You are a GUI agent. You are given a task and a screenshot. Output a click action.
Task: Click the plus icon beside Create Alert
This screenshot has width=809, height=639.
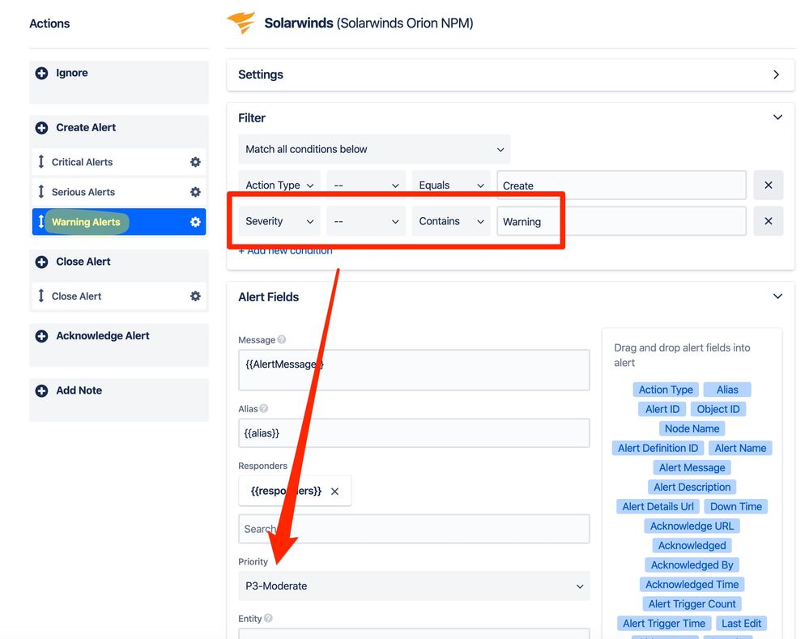coord(42,128)
